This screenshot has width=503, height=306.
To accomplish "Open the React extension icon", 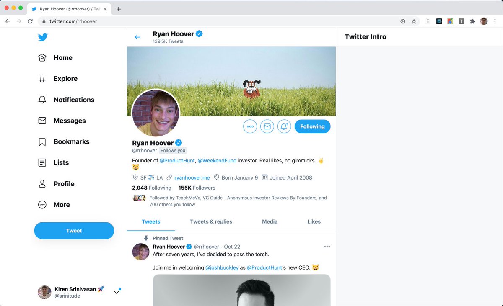I will click(439, 21).
